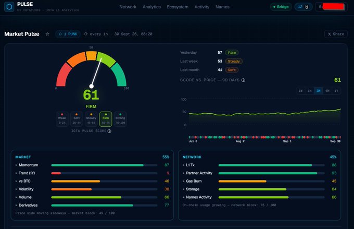Click the "On-chain usage growing" note
The image size is (354, 229).
229,205
